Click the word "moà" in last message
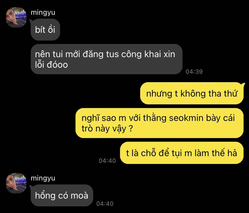 coord(79,196)
